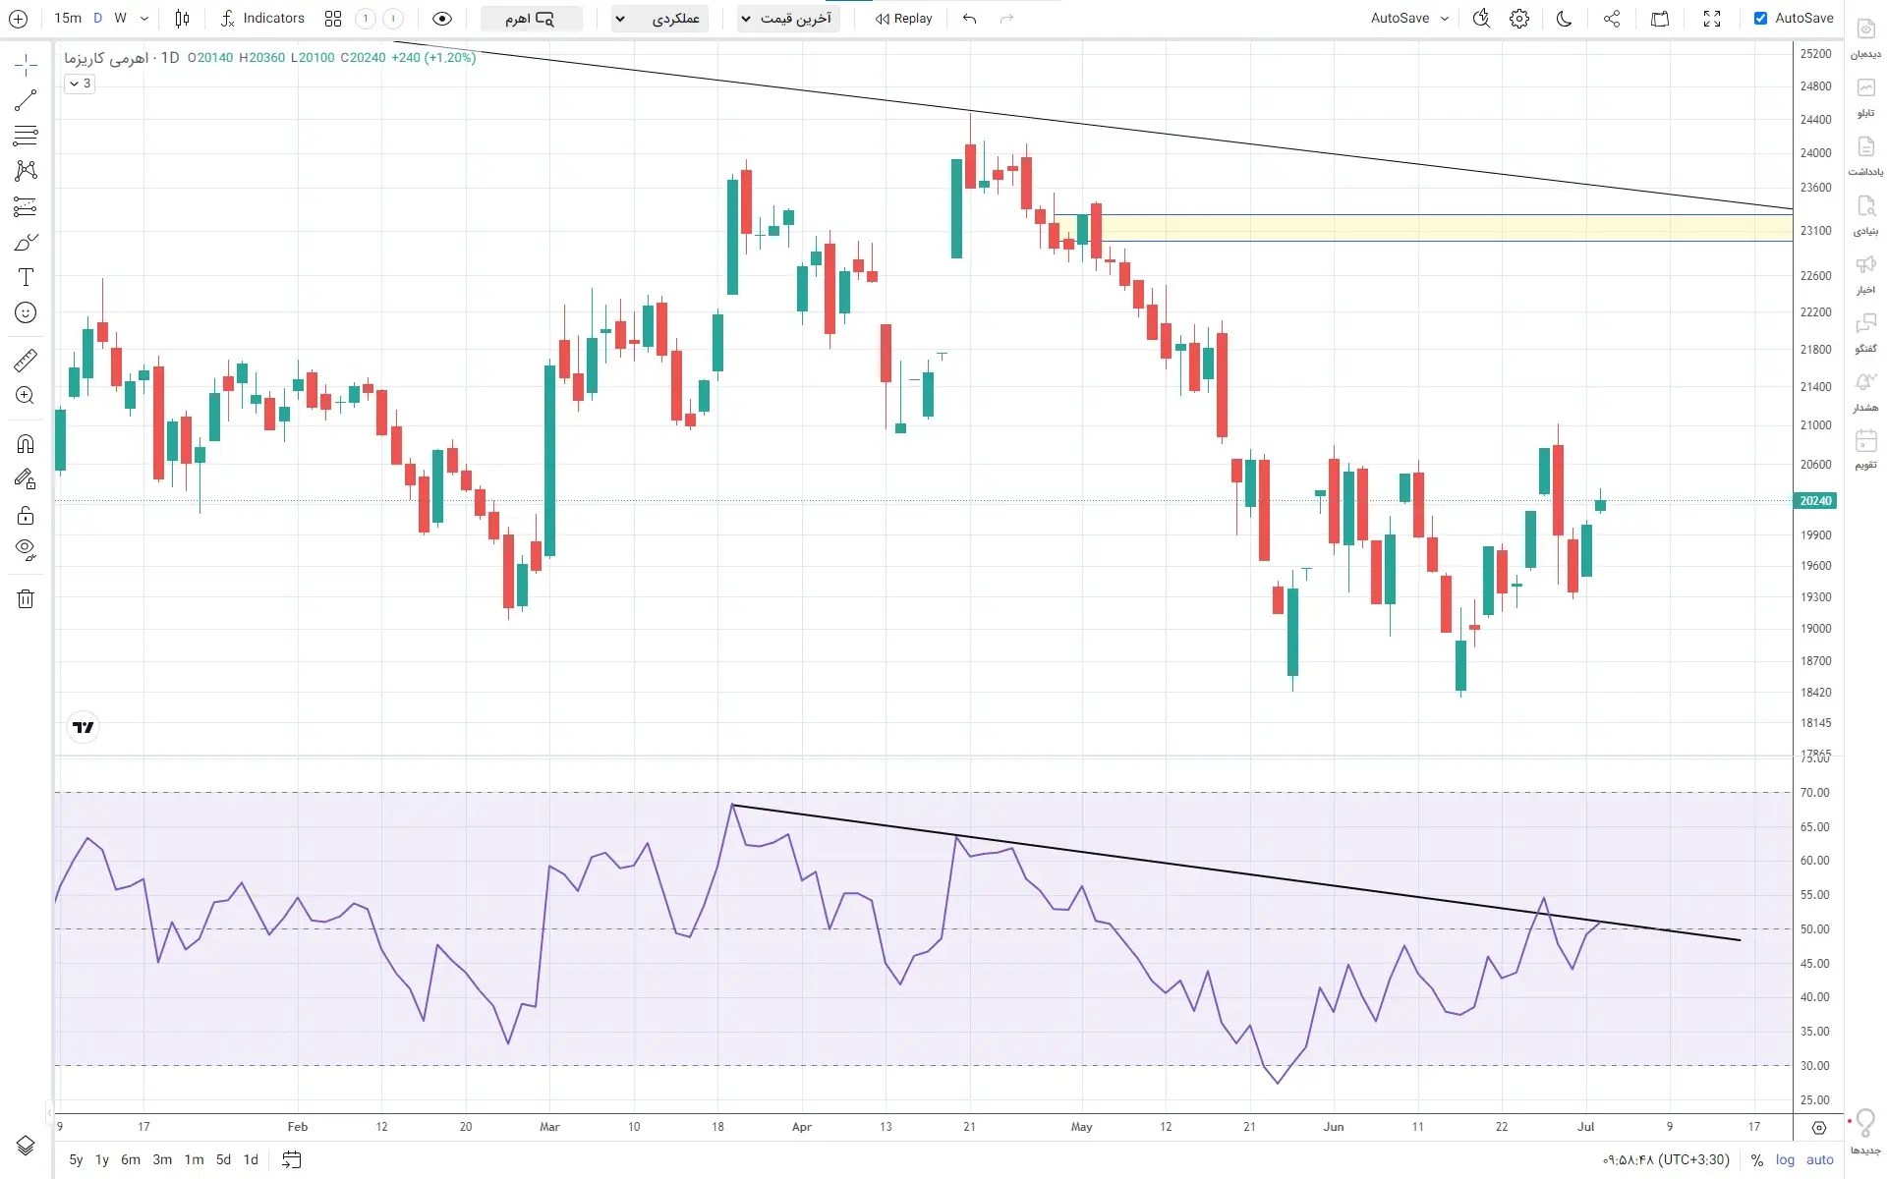Open the تقویم calendar panel
Screen dimensions: 1887x1179
[x=1865, y=449]
